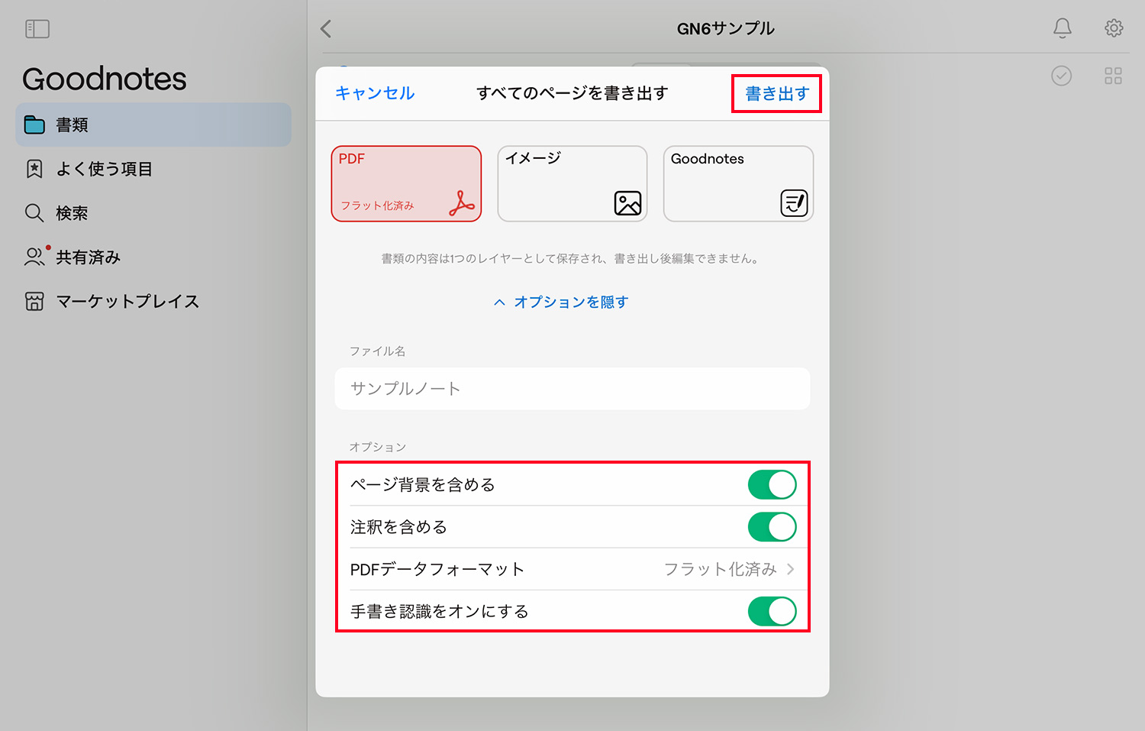The image size is (1145, 731).
Task: Toggle the sidebar panel icon
Action: click(37, 29)
